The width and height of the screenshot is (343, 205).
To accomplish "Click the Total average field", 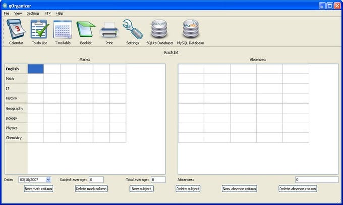I will coord(158,180).
